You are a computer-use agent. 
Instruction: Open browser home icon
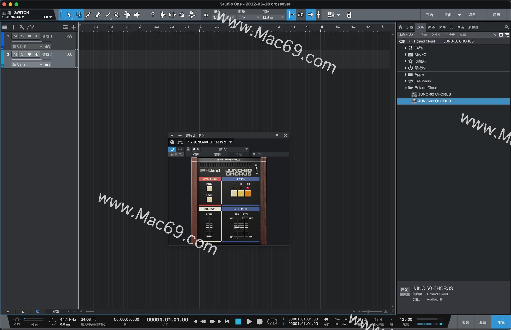point(400,27)
